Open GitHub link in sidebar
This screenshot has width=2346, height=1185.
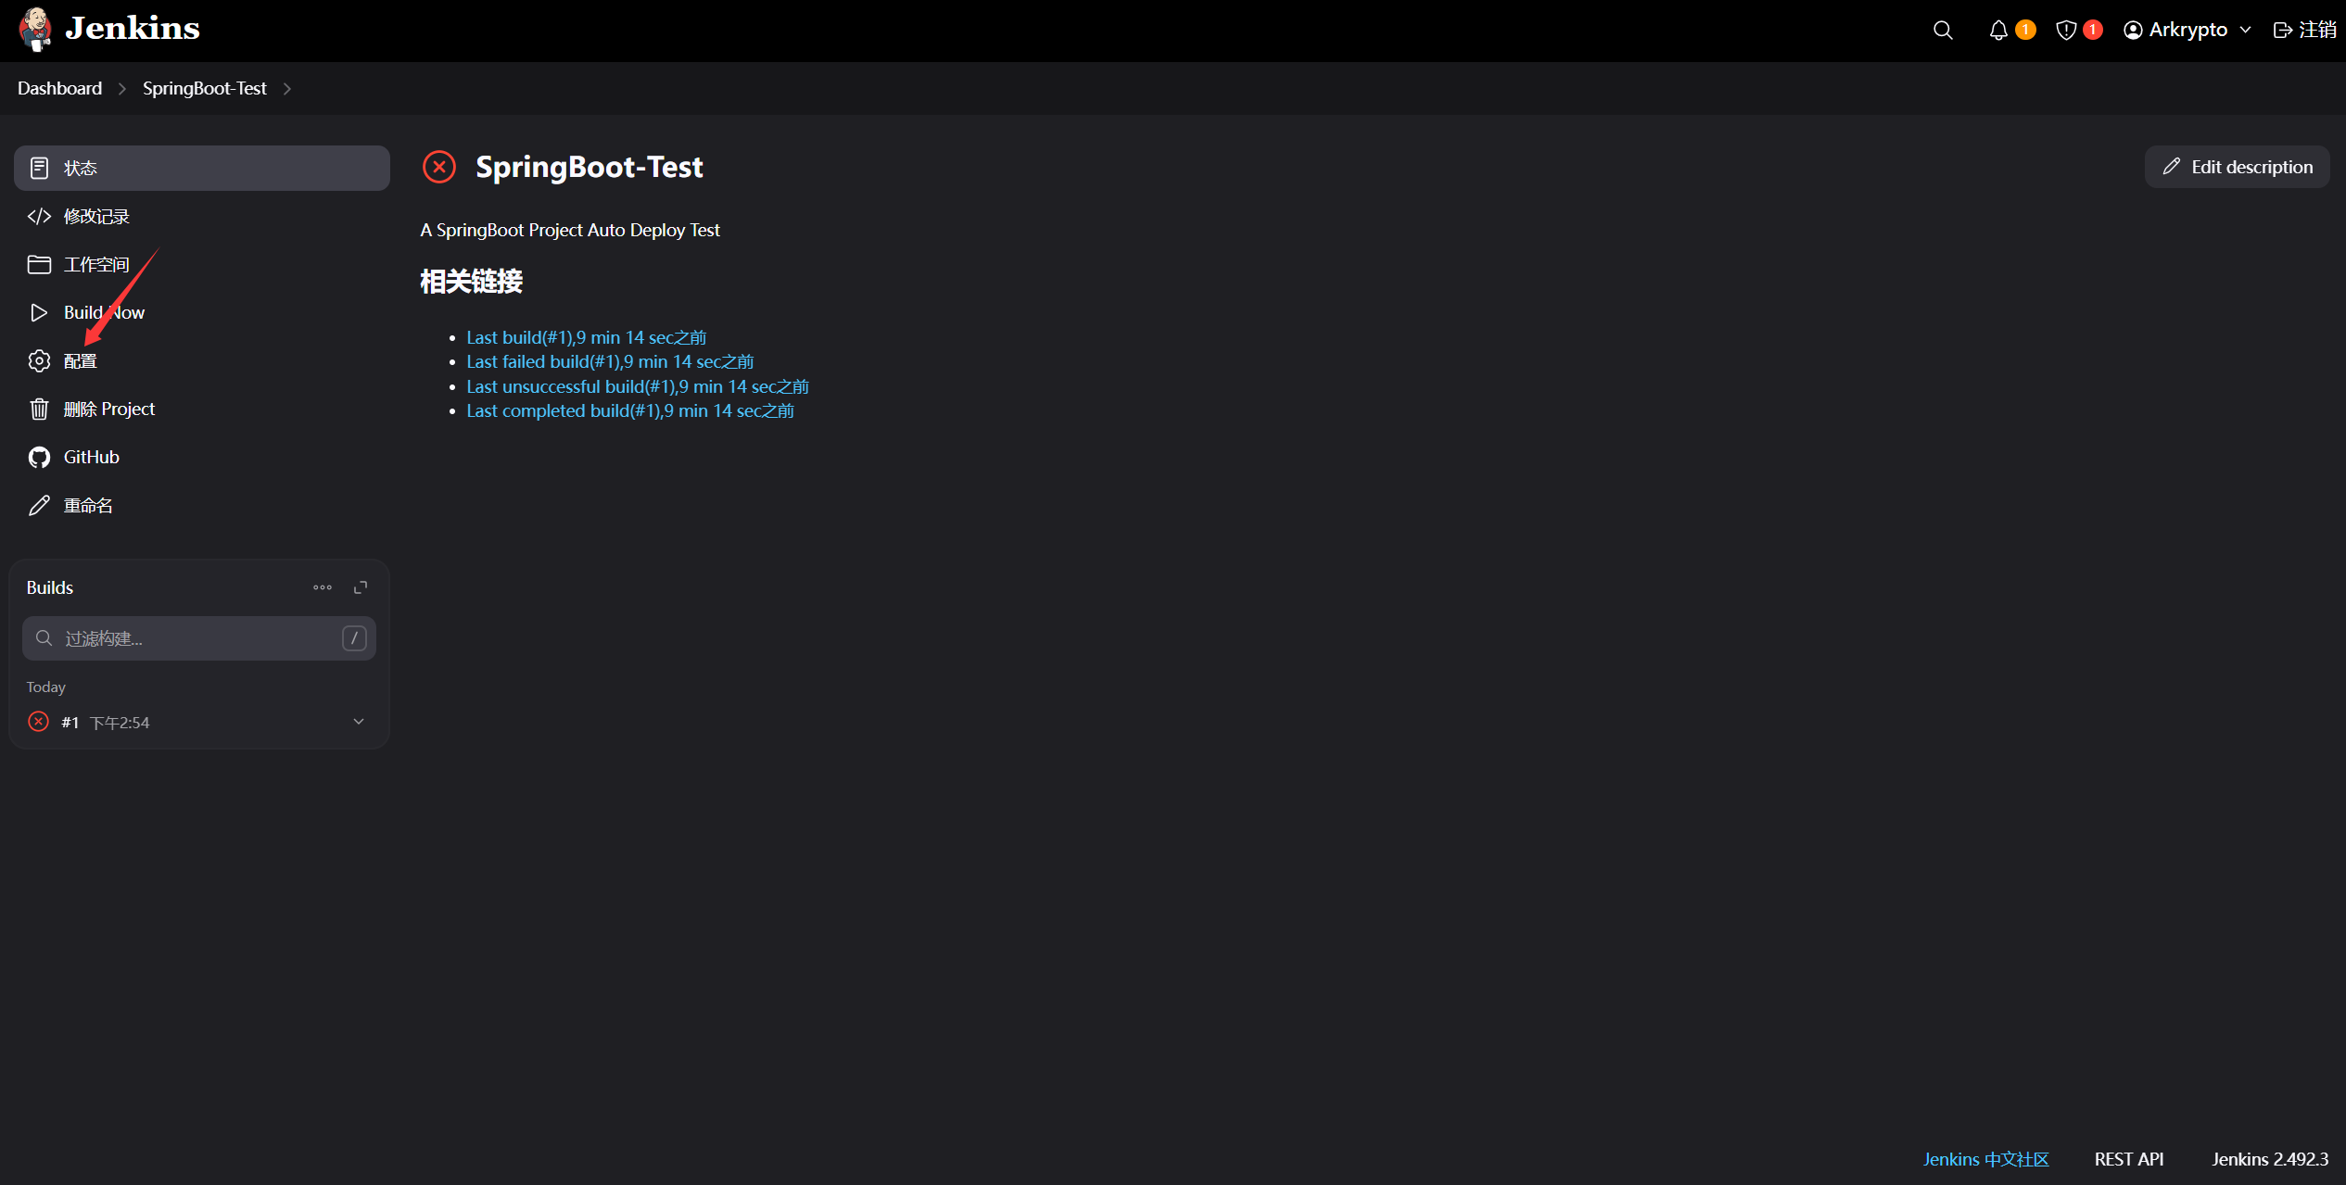pyautogui.click(x=91, y=457)
